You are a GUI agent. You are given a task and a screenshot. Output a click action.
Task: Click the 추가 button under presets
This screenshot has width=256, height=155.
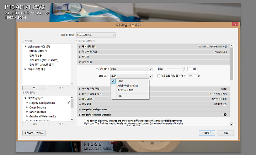point(35,88)
